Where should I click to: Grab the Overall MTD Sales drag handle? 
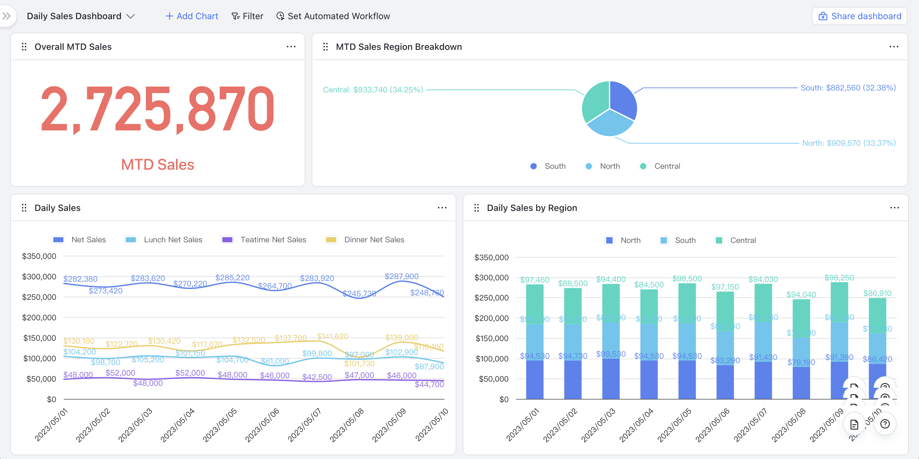coord(24,47)
